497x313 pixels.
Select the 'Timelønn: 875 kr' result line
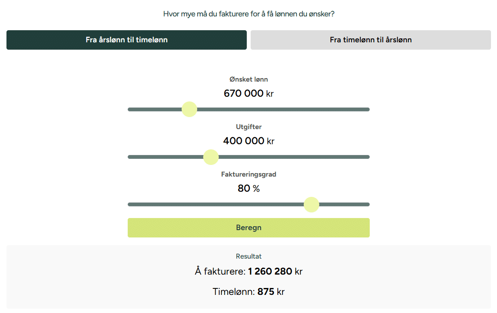[248, 292]
